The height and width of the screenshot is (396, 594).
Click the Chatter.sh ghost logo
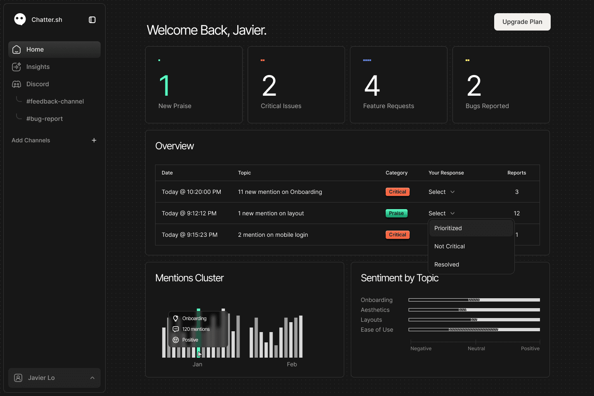19,19
